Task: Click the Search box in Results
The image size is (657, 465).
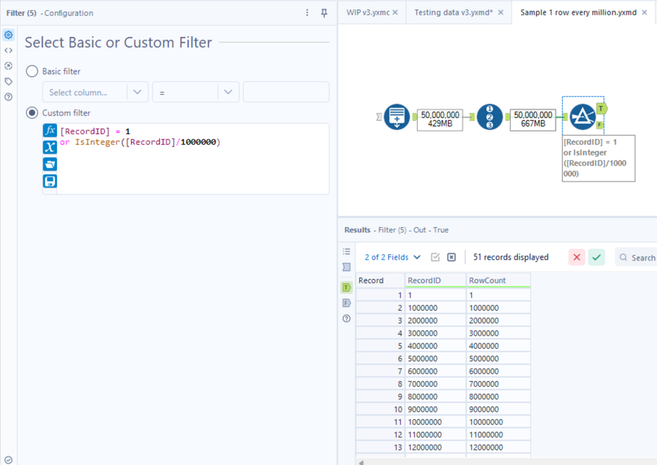Action: tap(637, 257)
